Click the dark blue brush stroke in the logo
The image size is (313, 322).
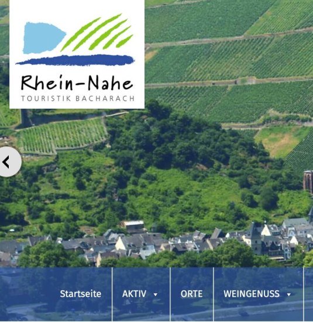pyautogui.click(x=75, y=60)
